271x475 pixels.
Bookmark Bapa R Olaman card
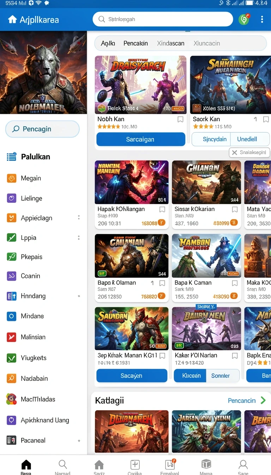point(162,283)
